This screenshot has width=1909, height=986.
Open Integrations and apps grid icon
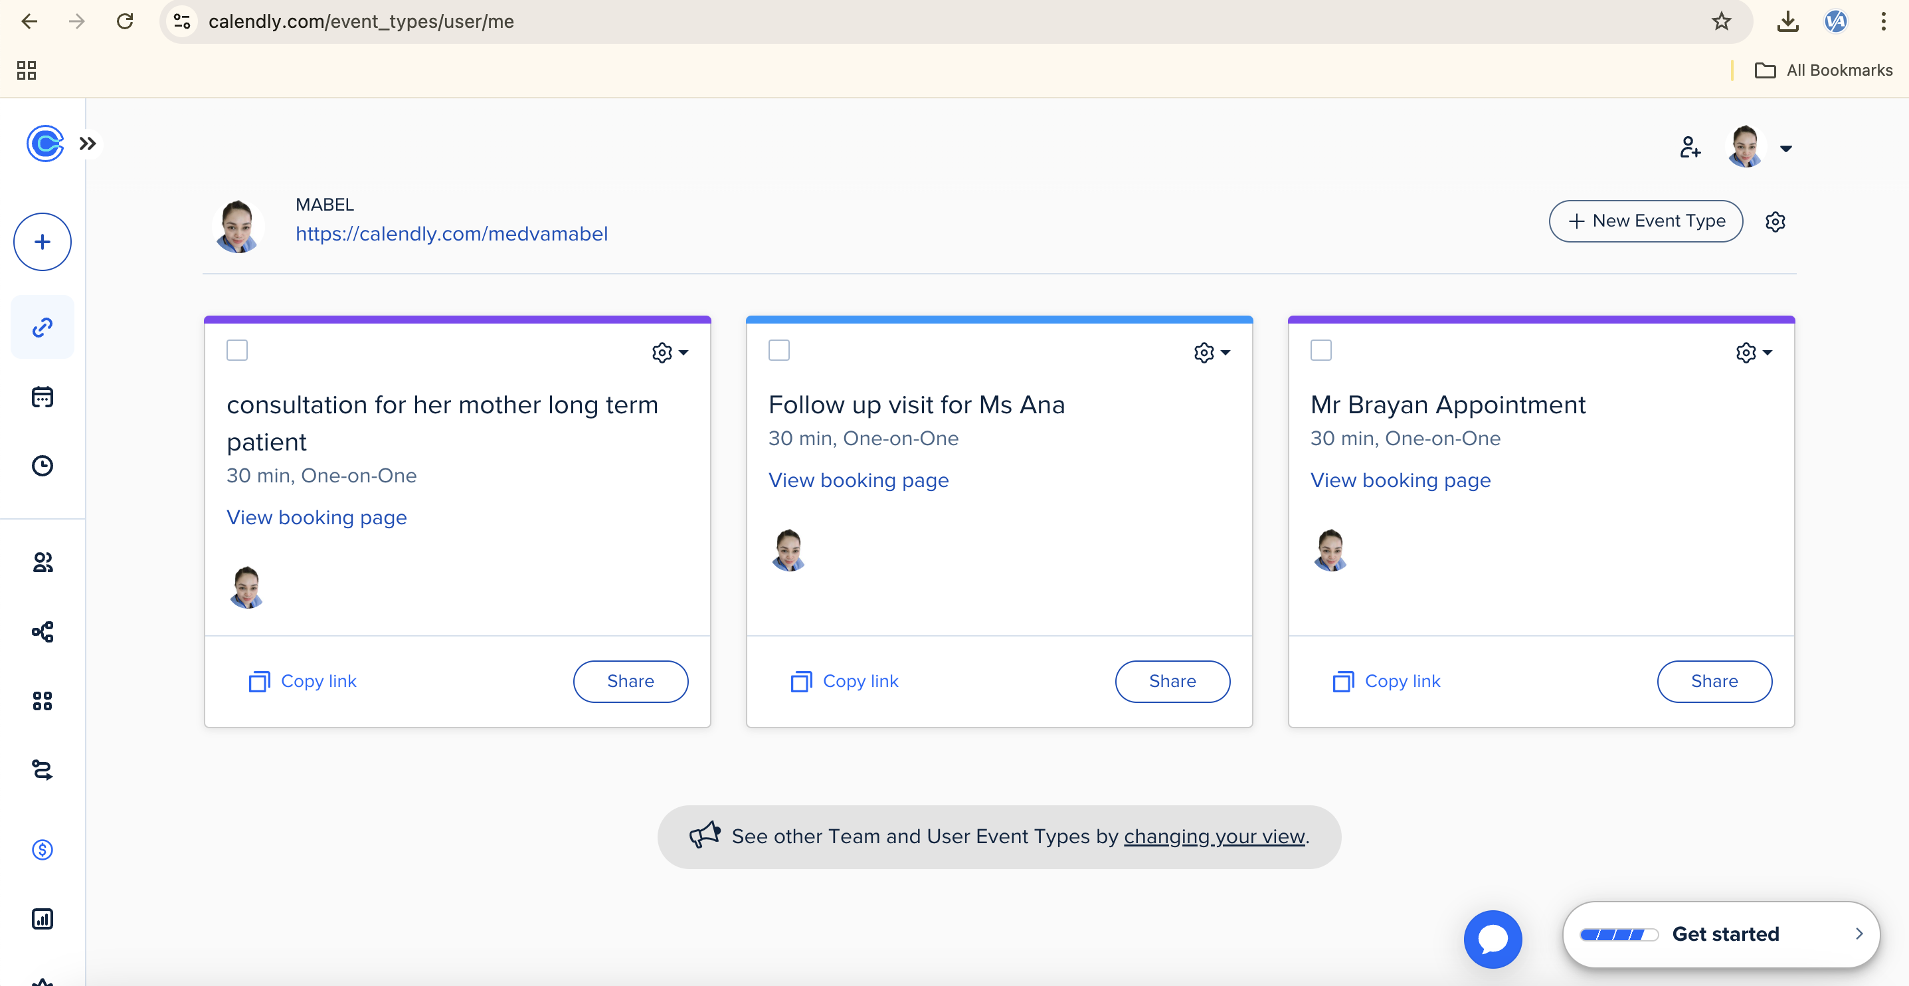43,700
